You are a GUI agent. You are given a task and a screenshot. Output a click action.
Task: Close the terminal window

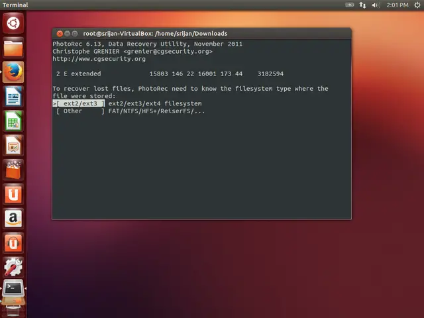60,34
